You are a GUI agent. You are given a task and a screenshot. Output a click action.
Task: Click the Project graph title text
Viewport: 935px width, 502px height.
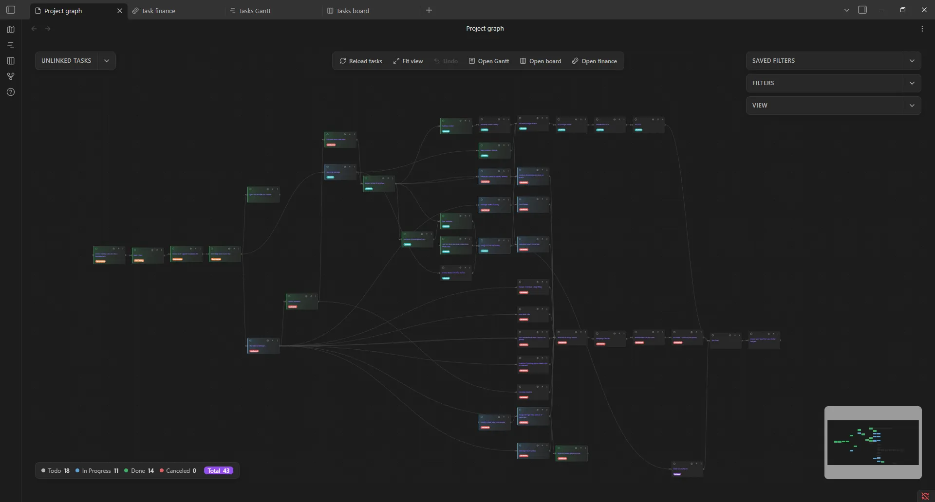(x=485, y=29)
